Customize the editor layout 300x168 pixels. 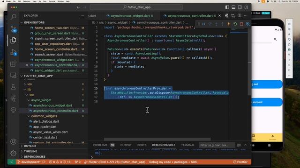[246, 7]
